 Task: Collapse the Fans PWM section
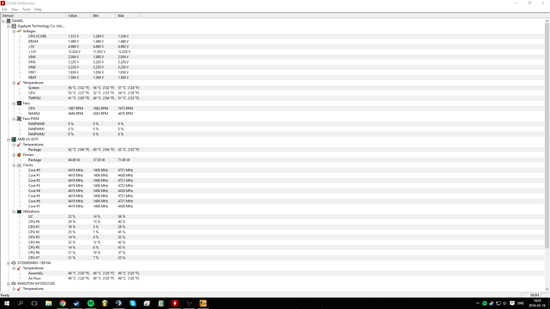(x=14, y=119)
